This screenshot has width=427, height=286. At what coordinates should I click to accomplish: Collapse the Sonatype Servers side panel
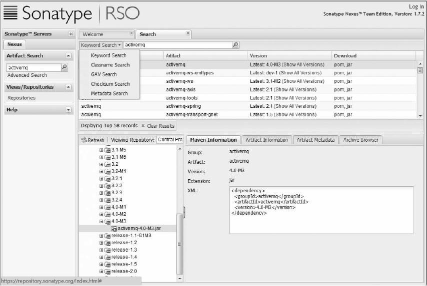(x=71, y=34)
